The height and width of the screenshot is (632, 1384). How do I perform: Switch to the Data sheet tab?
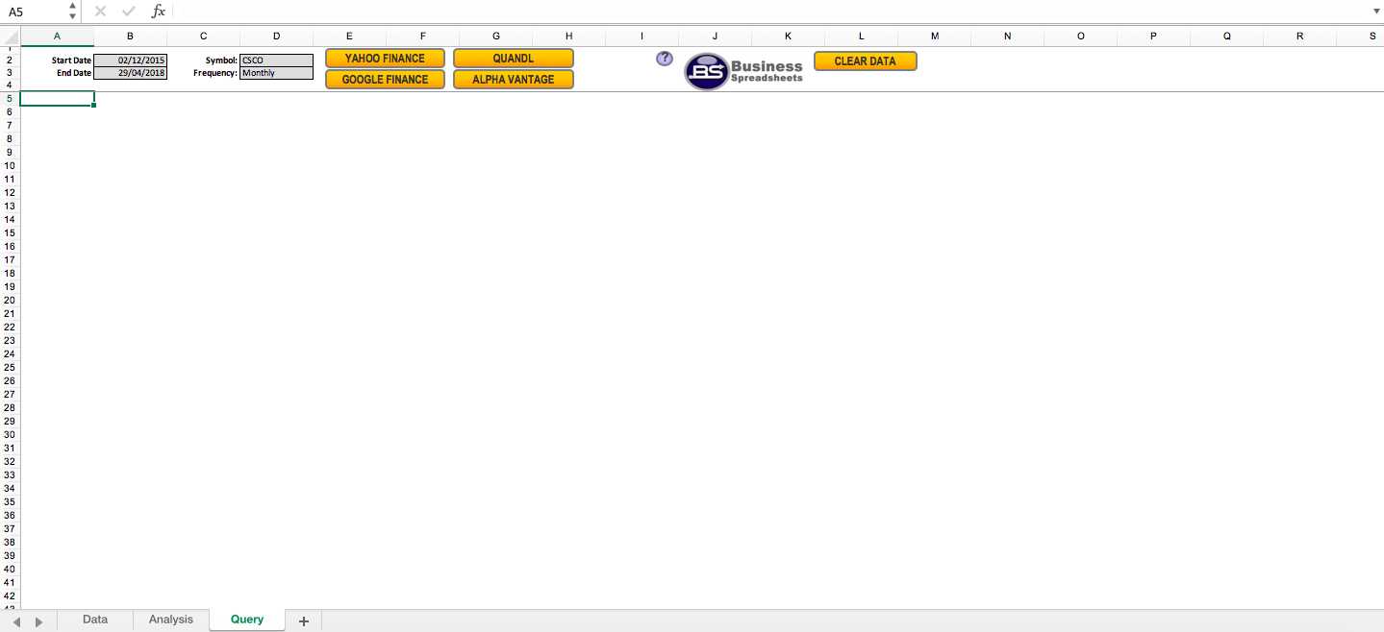pos(95,620)
